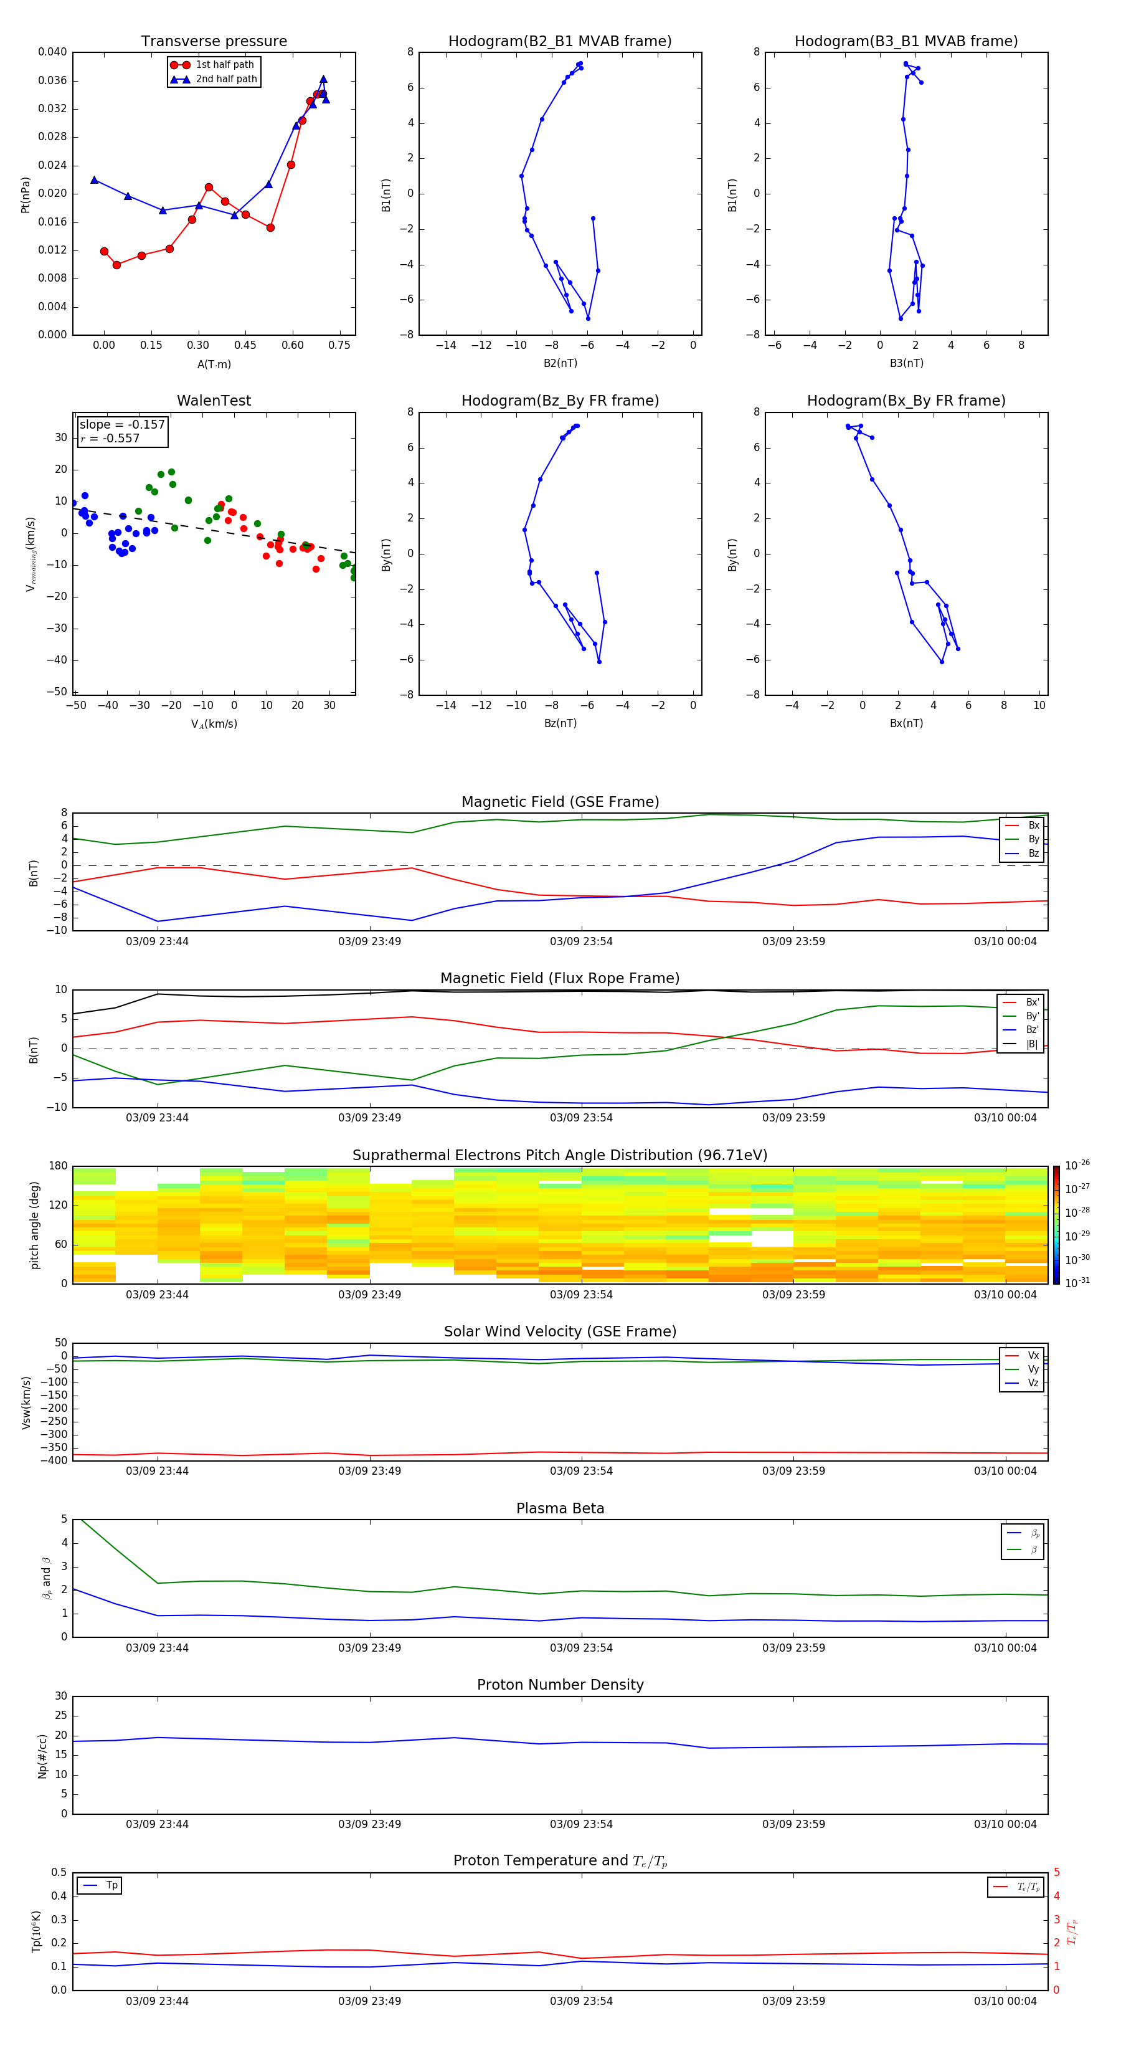Click "03/10 00:04" tick under Proton Temperature panel

pyautogui.click(x=1005, y=2002)
